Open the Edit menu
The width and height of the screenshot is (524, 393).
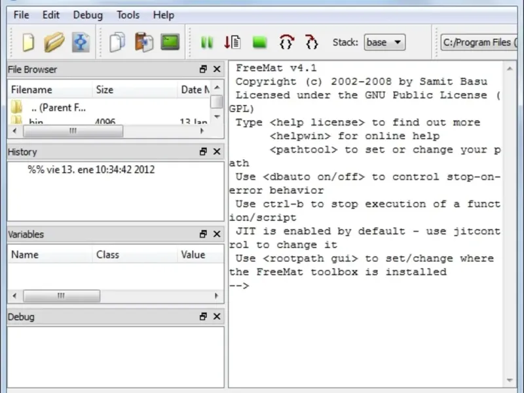(x=51, y=15)
